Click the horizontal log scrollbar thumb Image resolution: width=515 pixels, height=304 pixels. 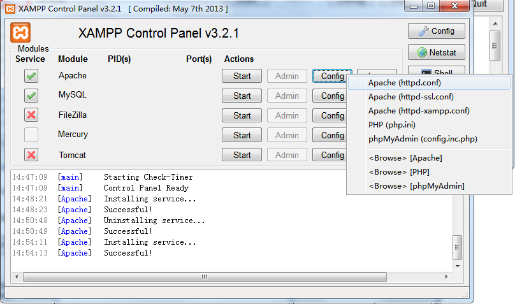205,277
